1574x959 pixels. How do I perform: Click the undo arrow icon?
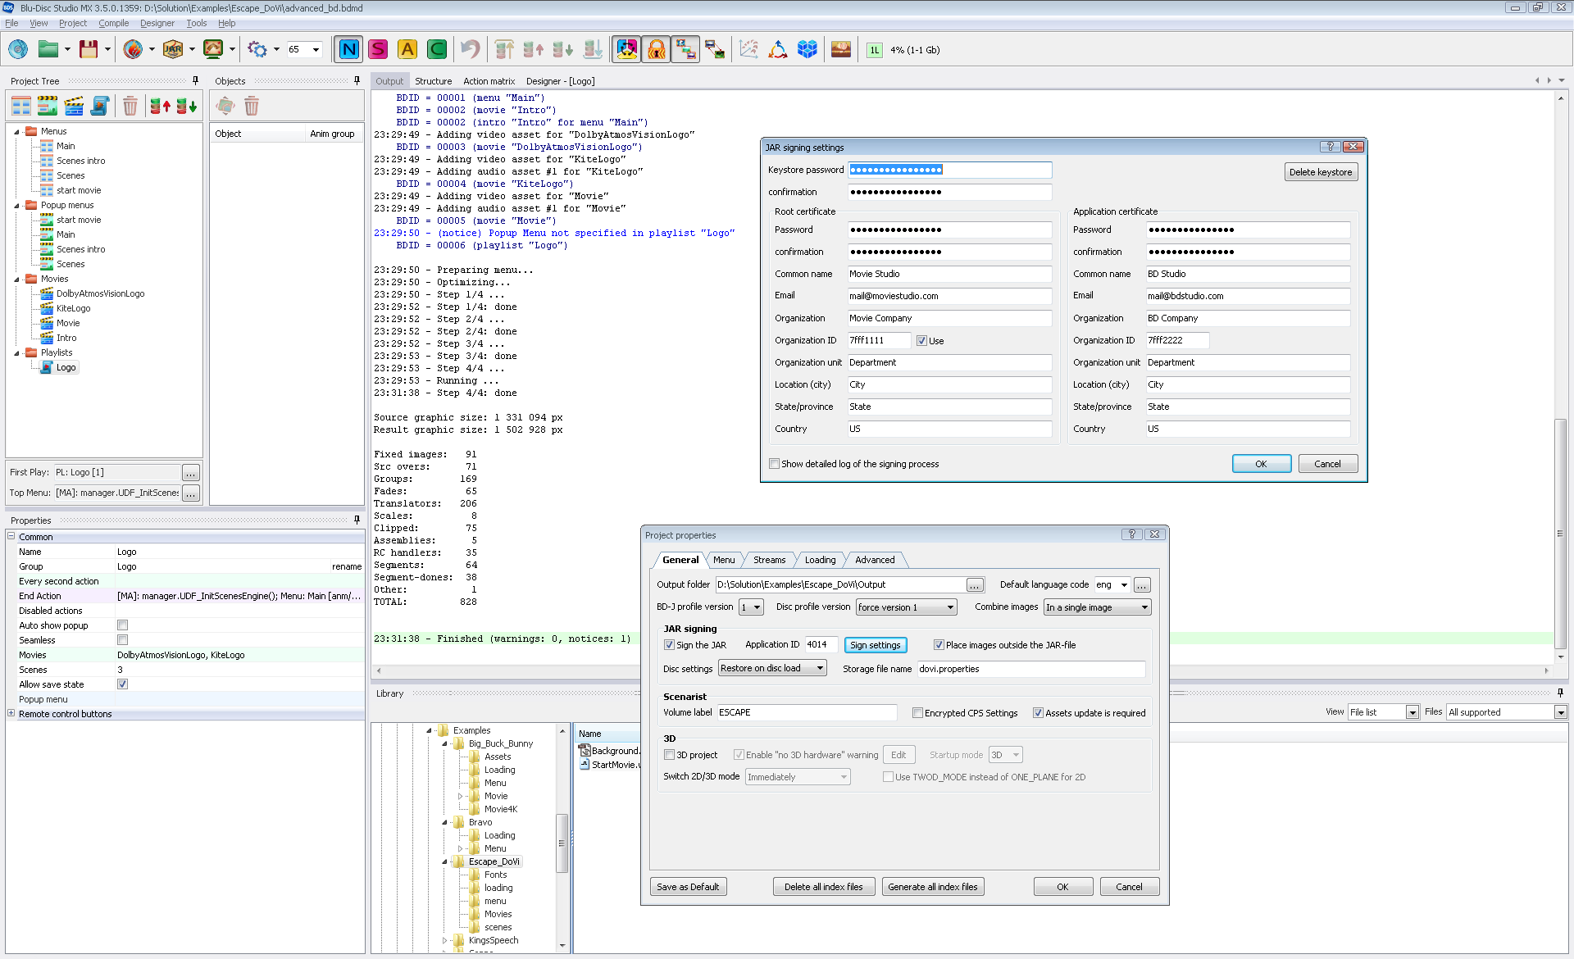pos(470,50)
